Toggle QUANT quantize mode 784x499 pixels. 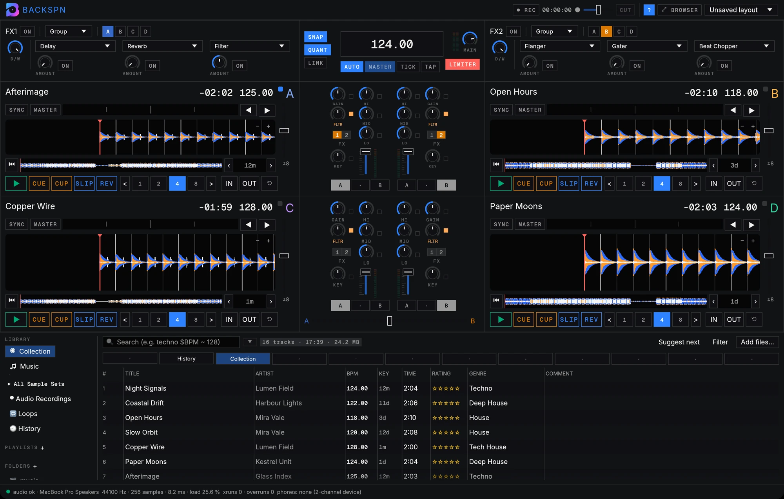pyautogui.click(x=318, y=50)
